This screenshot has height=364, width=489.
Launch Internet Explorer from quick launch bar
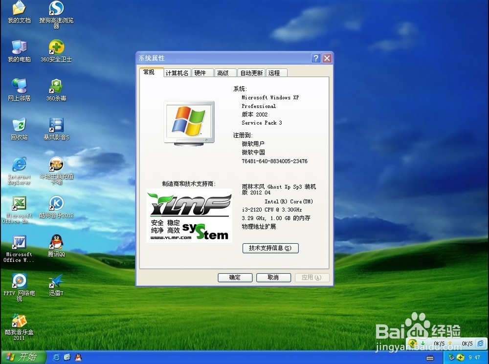[x=57, y=357]
